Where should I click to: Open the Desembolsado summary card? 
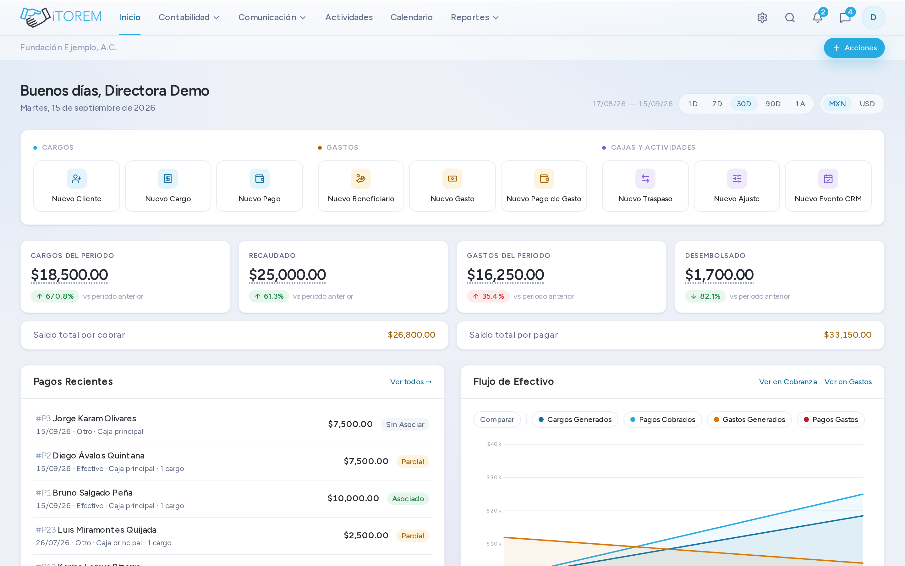click(779, 277)
